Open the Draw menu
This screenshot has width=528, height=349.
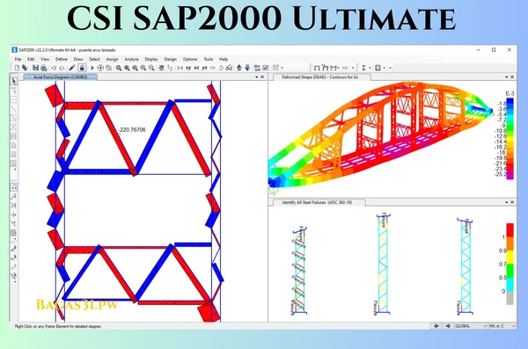coord(78,59)
